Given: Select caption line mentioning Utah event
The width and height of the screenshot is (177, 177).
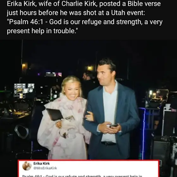Looking at the screenshot, I should point(76,13).
